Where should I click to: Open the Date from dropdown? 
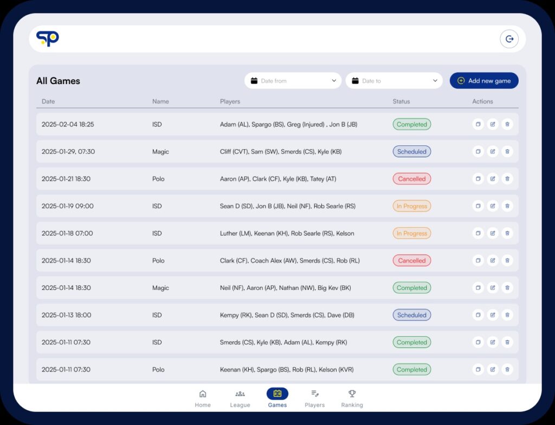[x=335, y=80]
